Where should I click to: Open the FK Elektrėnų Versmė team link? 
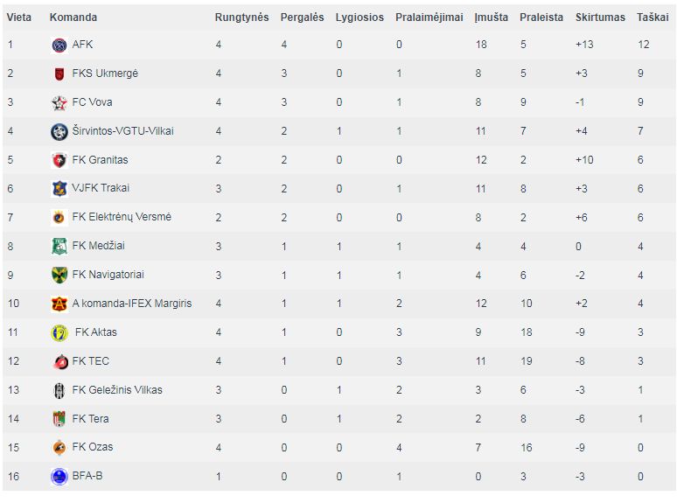pyautogui.click(x=122, y=217)
